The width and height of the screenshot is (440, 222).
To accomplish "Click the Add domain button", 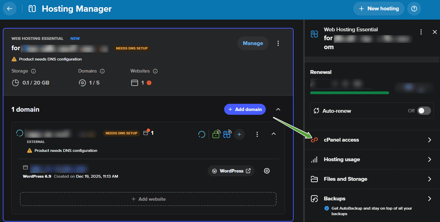I will 245,109.
